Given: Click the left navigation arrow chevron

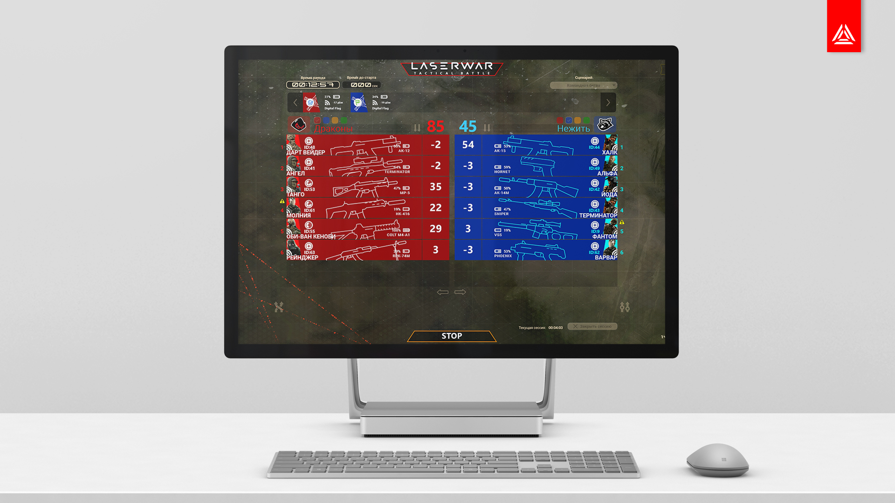Looking at the screenshot, I should tap(295, 102).
